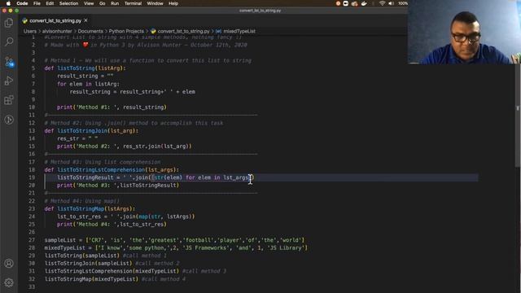This screenshot has height=293, width=521.
Task: Open the Go menu
Action: (x=103, y=3)
